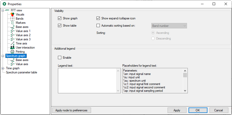Screen dimensions: 232x115
Task: Click the Visuals icon in tree
Action: 12,14
